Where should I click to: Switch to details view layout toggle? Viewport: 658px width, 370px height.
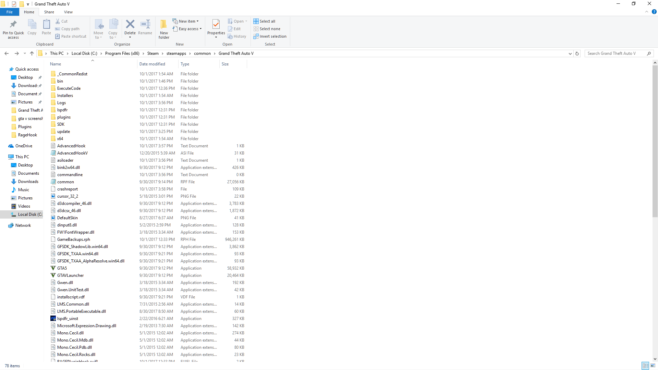pyautogui.click(x=645, y=366)
